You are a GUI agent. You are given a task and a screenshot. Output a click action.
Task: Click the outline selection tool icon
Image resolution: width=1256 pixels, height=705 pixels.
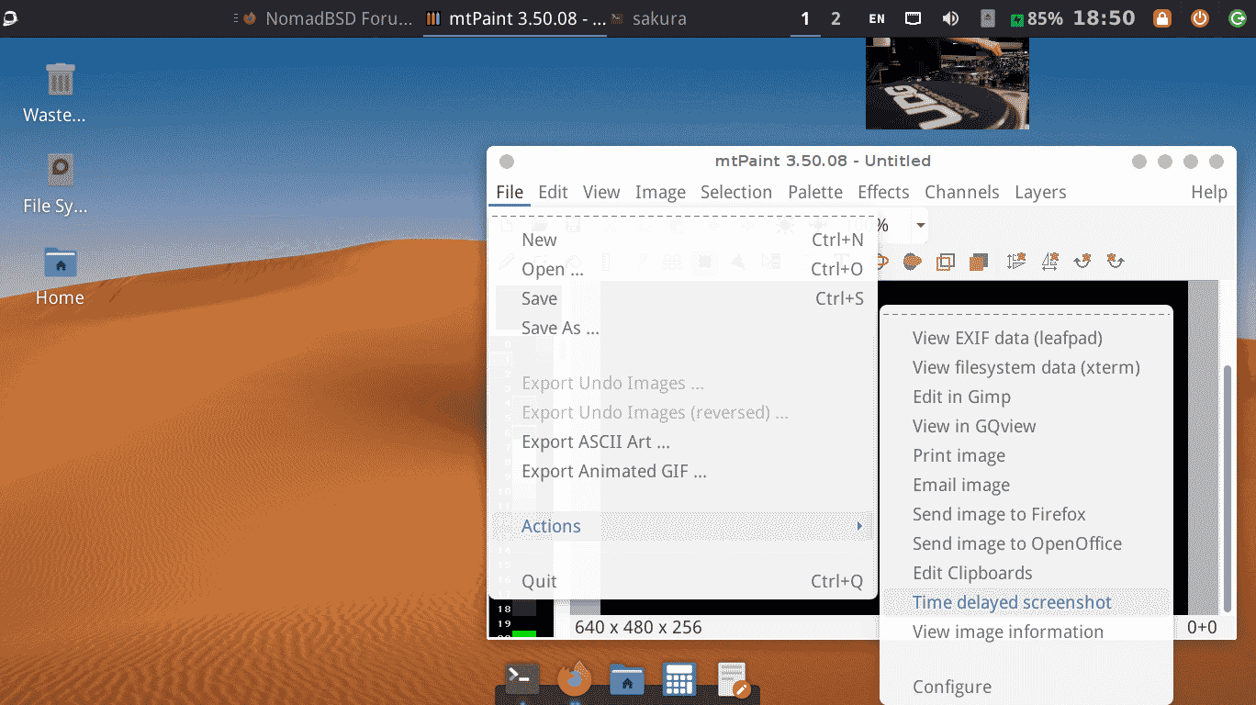(x=945, y=262)
